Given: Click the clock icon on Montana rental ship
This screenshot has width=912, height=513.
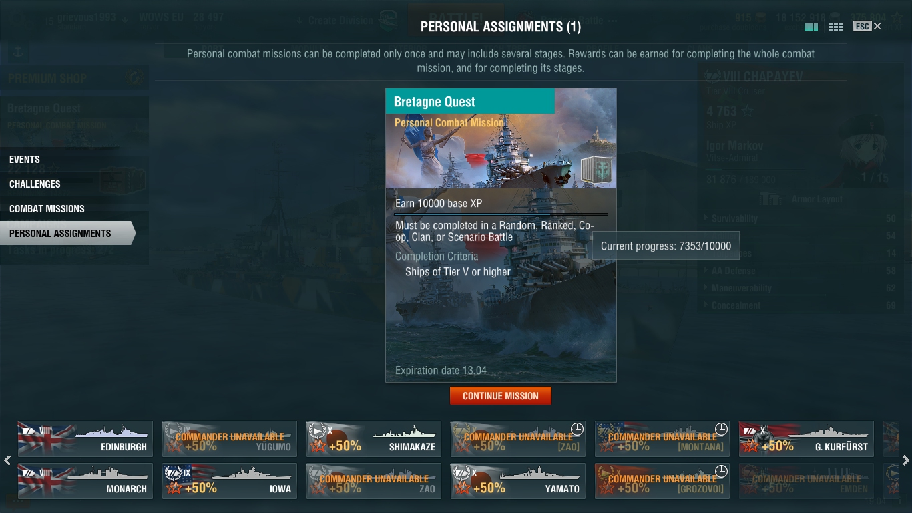Looking at the screenshot, I should (721, 428).
